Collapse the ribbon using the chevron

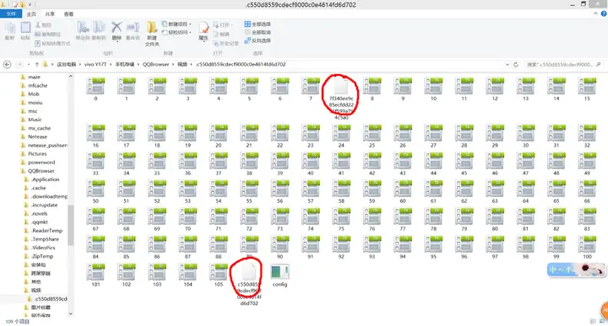[595, 13]
